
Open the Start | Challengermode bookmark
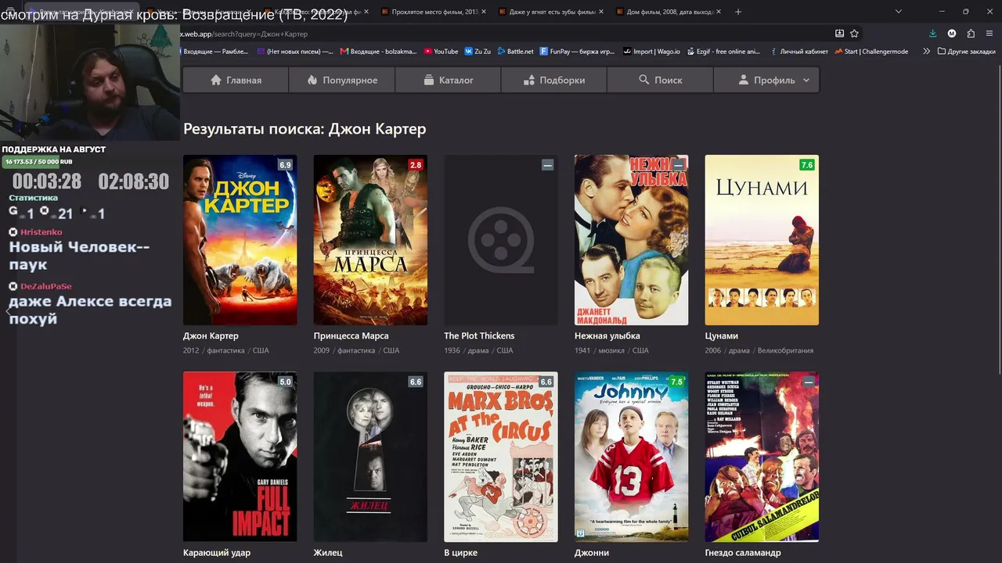pos(870,52)
